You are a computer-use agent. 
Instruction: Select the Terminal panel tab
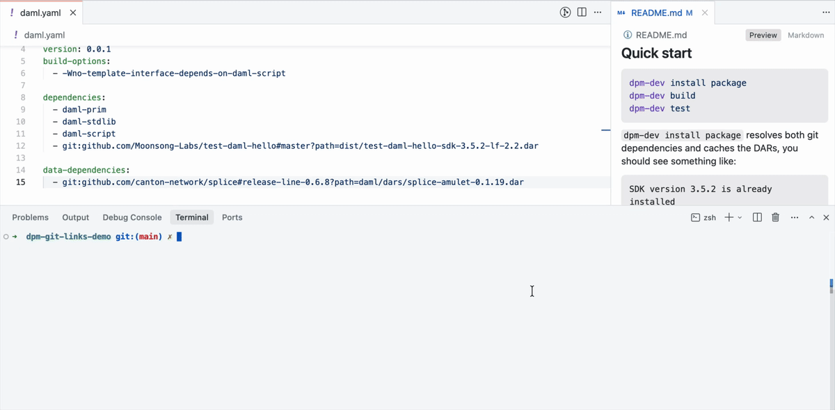tap(192, 217)
